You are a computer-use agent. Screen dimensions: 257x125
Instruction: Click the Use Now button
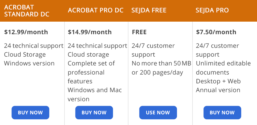158,112
